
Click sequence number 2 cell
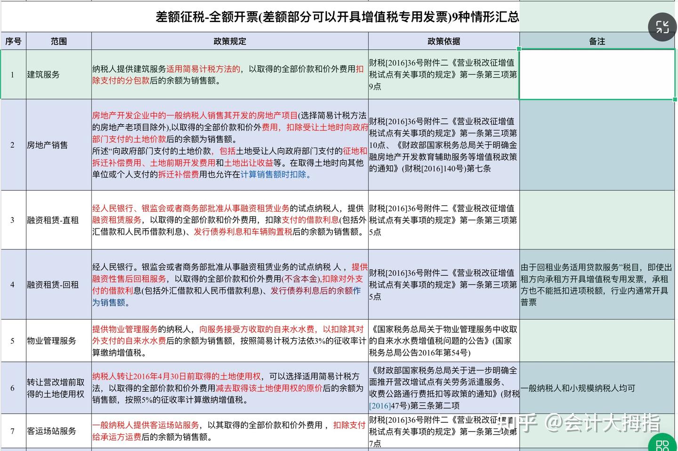[x=13, y=145]
